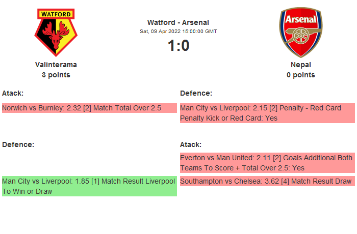The image size is (357, 234).
Task: Click the match date Sat, 09 Apr 2022
Action: point(178,31)
